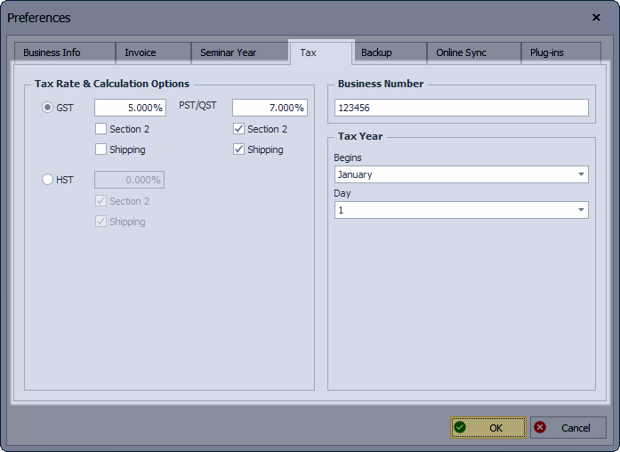Viewport: 620px width, 452px height.
Task: Confirm preferences with the OK button
Action: pos(488,427)
